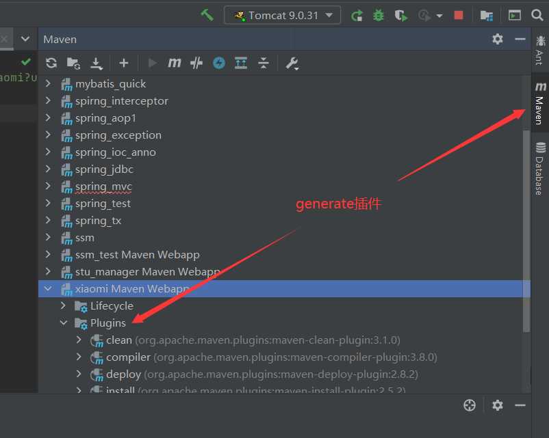Open the Tomcat 9.0.31 run configuration dropdown

point(282,16)
